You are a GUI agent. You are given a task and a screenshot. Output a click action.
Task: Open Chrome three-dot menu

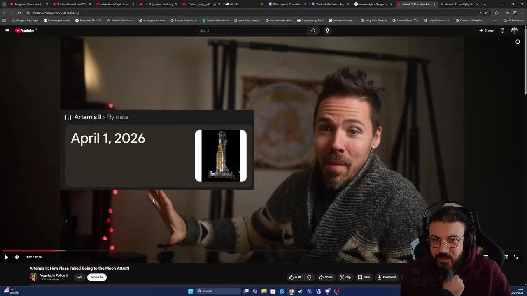522,13
